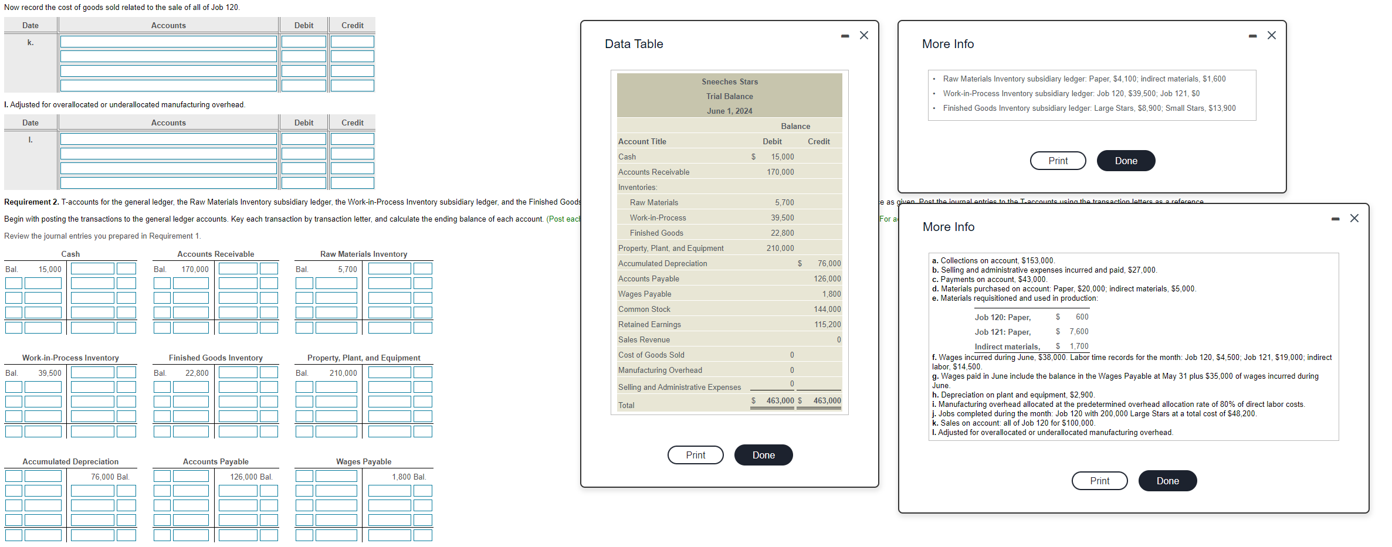Image resolution: width=1392 pixels, height=547 pixels.
Task: Click Print in the Data Table dialog
Action: (x=696, y=455)
